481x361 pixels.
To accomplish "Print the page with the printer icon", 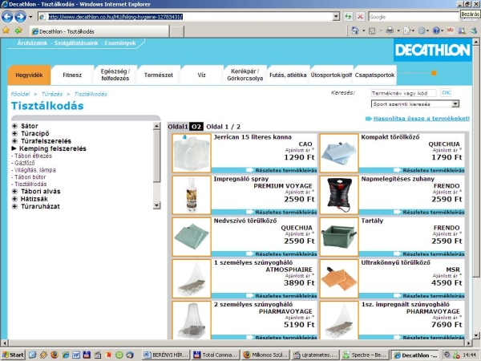I will [x=390, y=30].
